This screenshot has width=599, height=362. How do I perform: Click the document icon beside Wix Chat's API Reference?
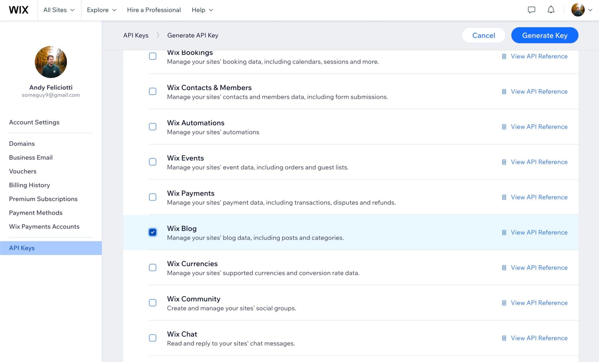tap(504, 338)
